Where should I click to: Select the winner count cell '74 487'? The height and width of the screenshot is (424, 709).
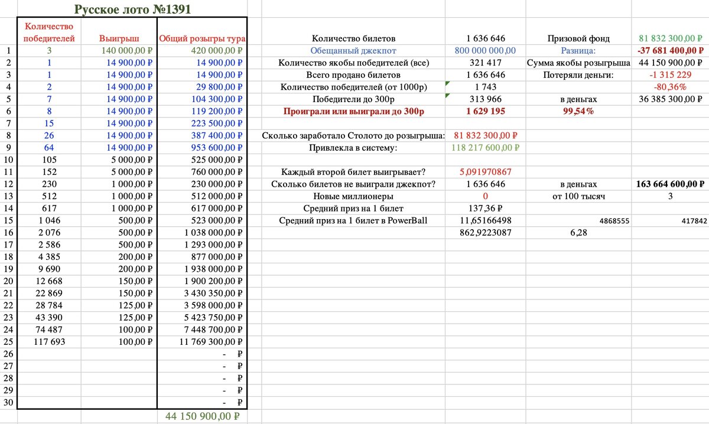pyautogui.click(x=49, y=330)
